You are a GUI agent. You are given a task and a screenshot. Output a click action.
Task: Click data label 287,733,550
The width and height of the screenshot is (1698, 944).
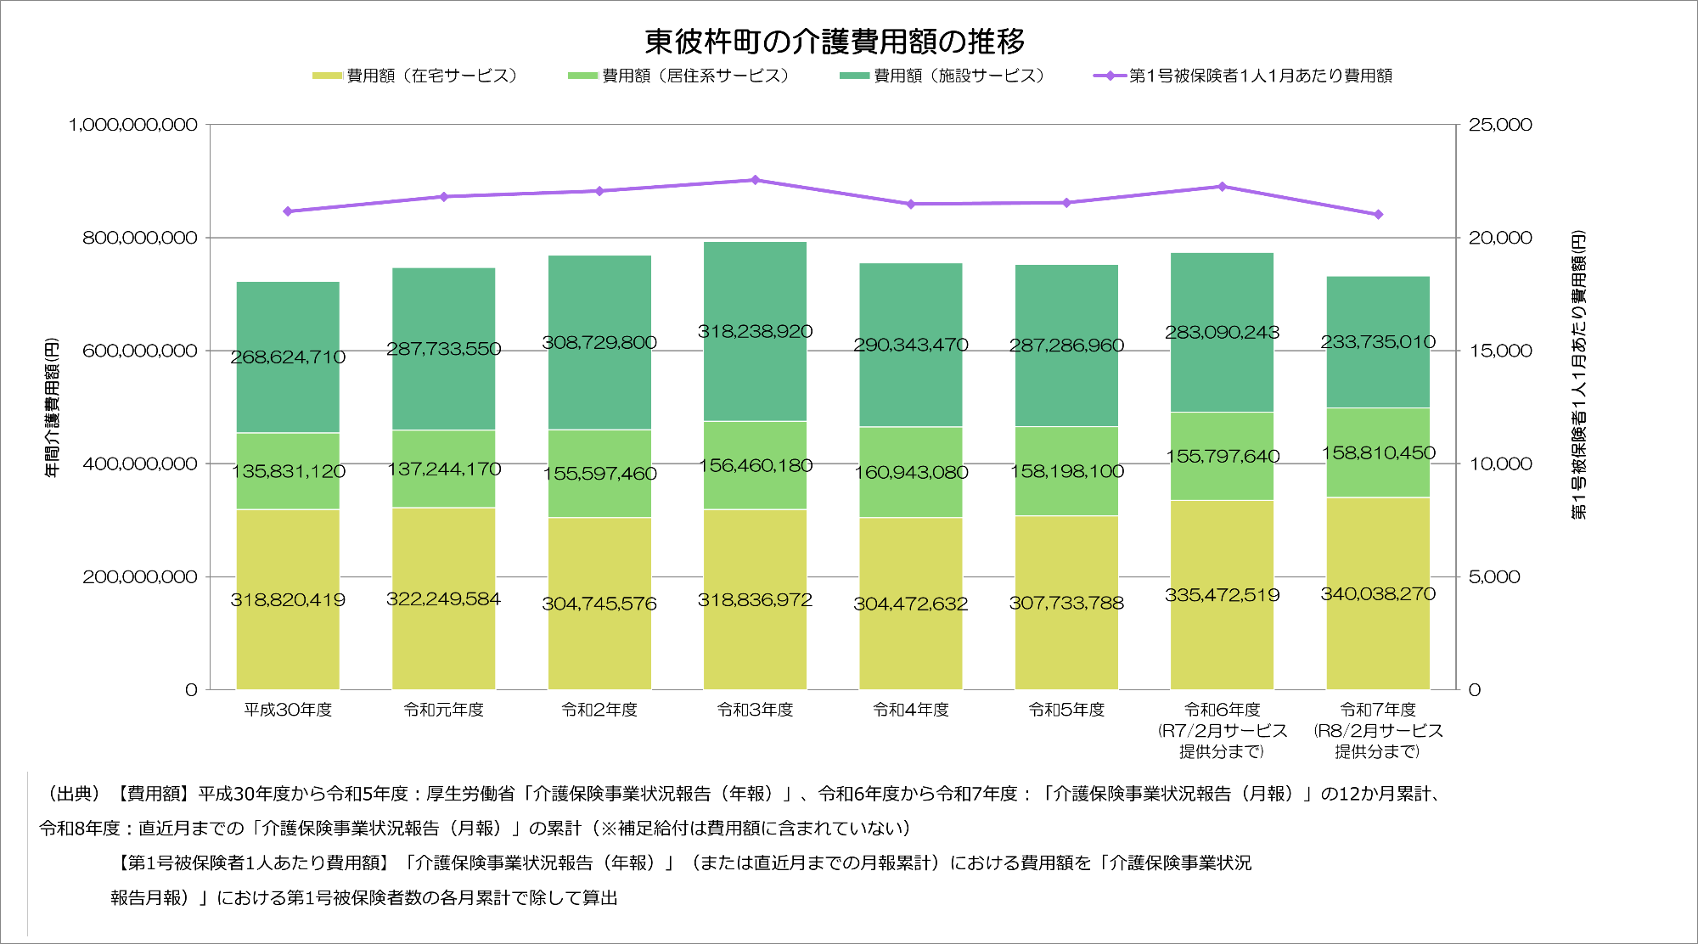[x=444, y=349]
